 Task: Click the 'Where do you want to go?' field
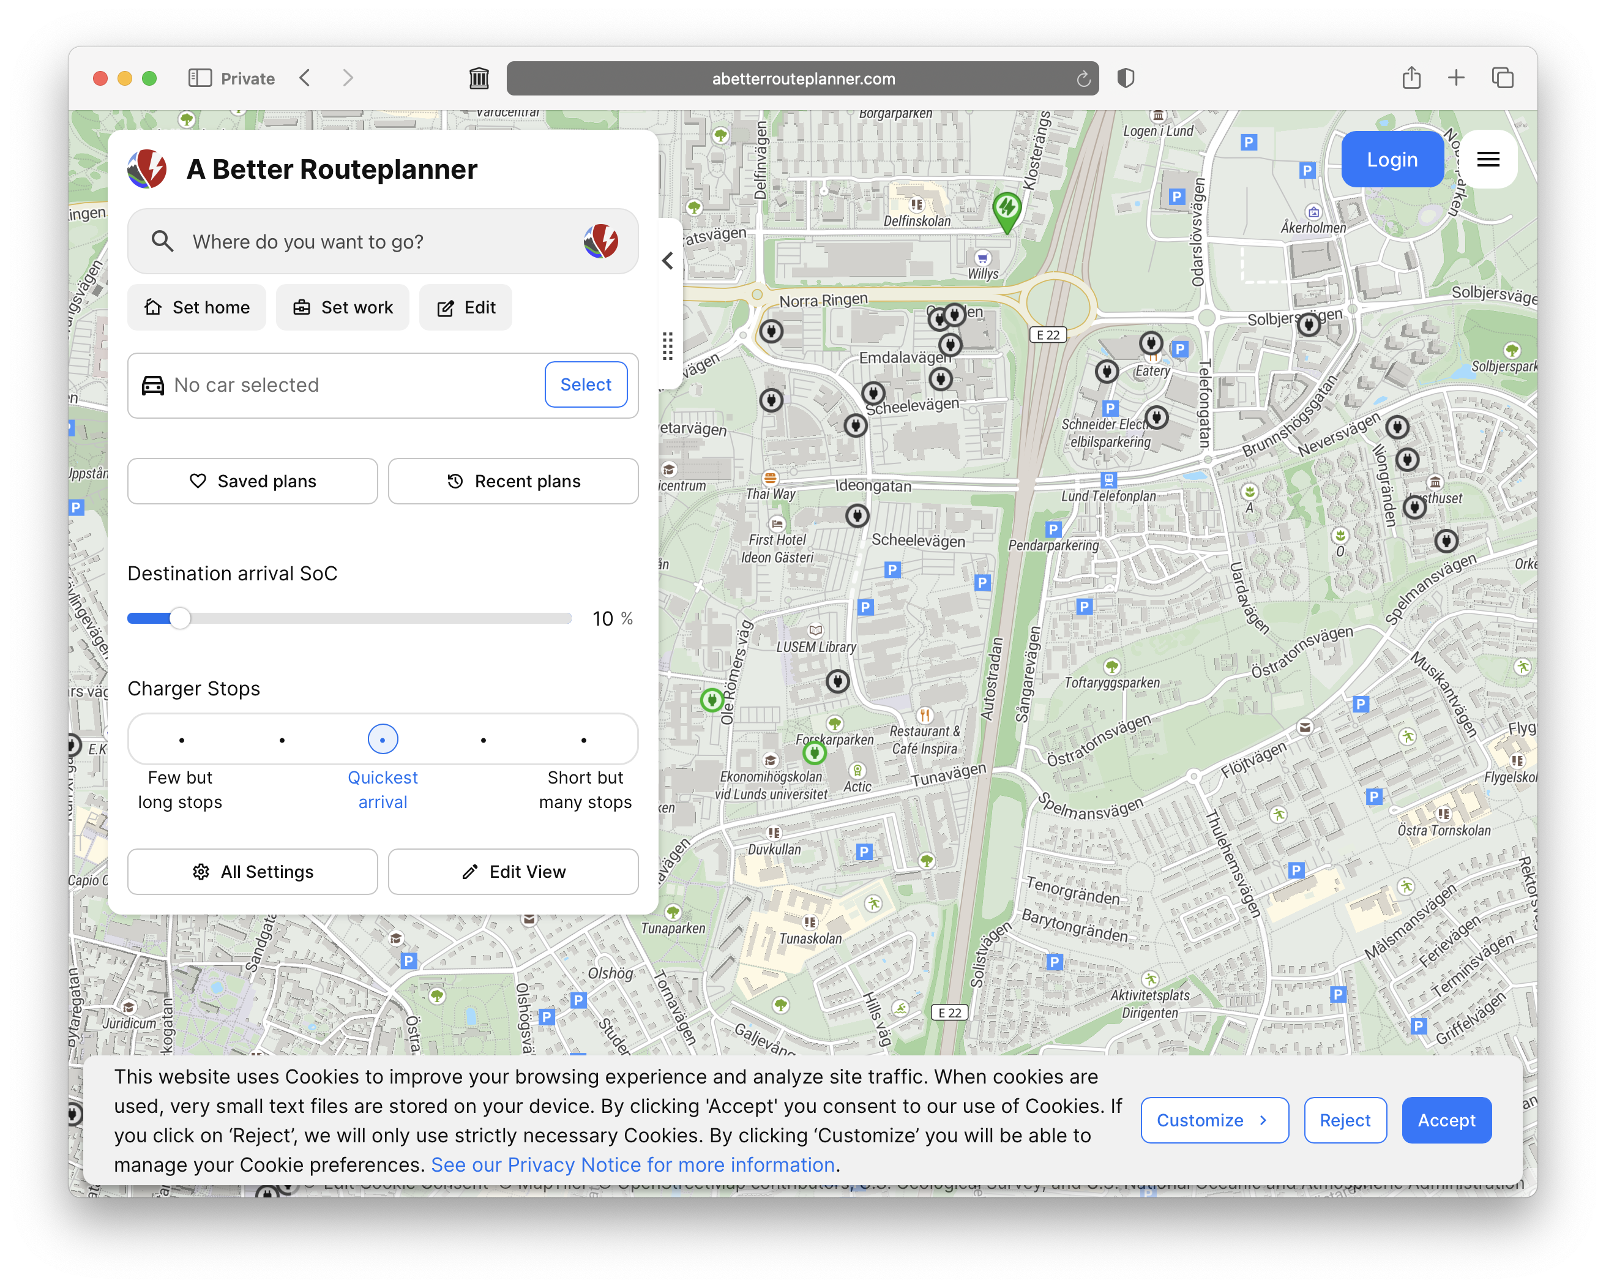(382, 241)
